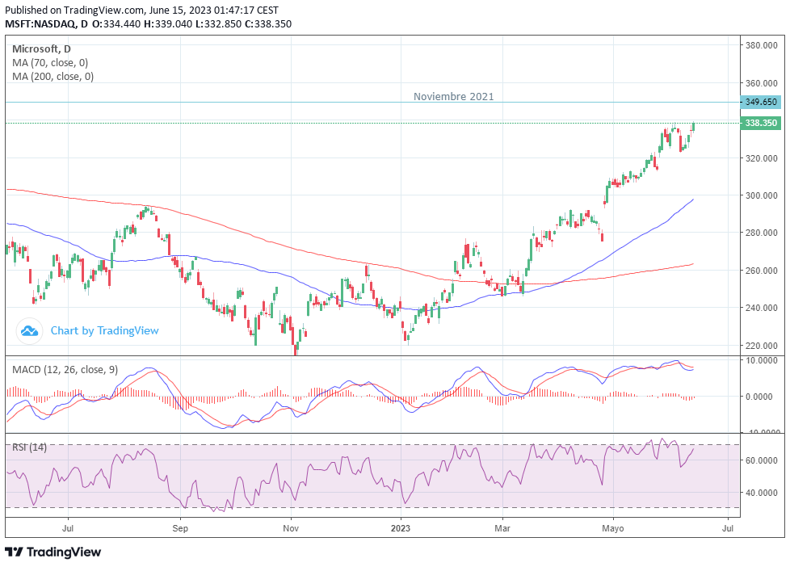This screenshot has width=790, height=567.
Task: Click the Mayo label on time axis
Action: (x=613, y=529)
